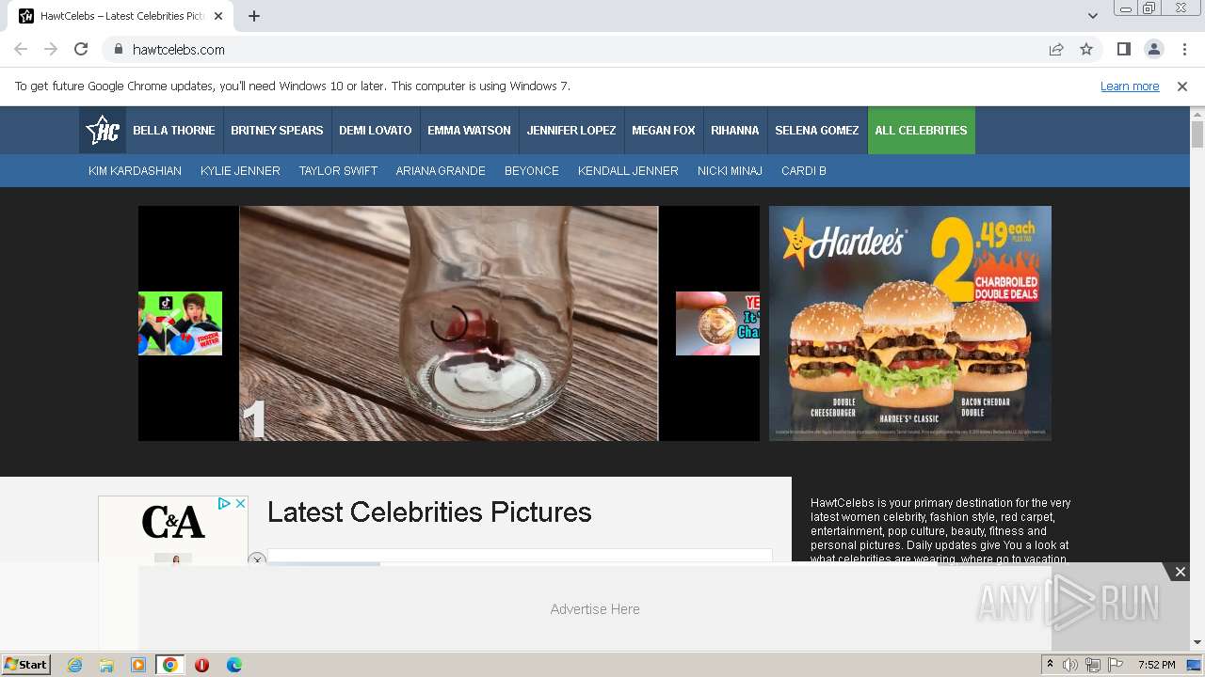
Task: Close the bottom Advertise Here banner
Action: pyautogui.click(x=1180, y=572)
